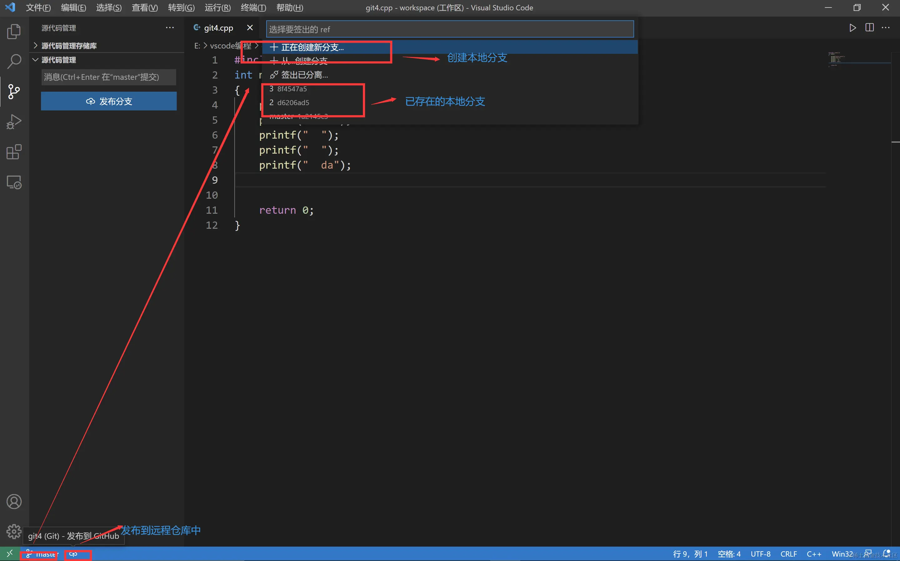
Task: Open the Extensions view icon
Action: click(x=14, y=152)
